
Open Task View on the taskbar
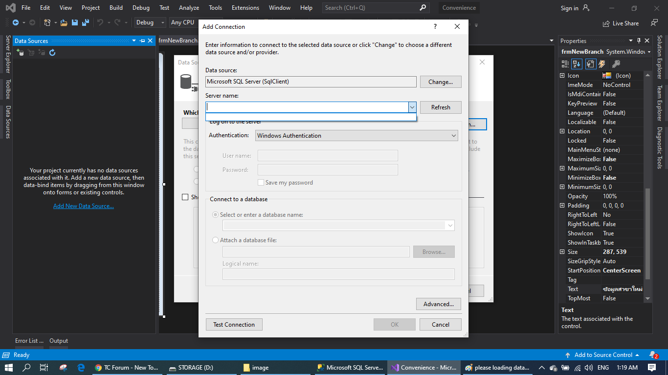44,368
